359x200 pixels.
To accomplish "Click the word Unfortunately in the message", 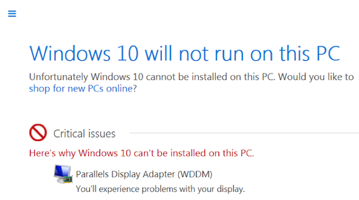I will tap(59, 77).
